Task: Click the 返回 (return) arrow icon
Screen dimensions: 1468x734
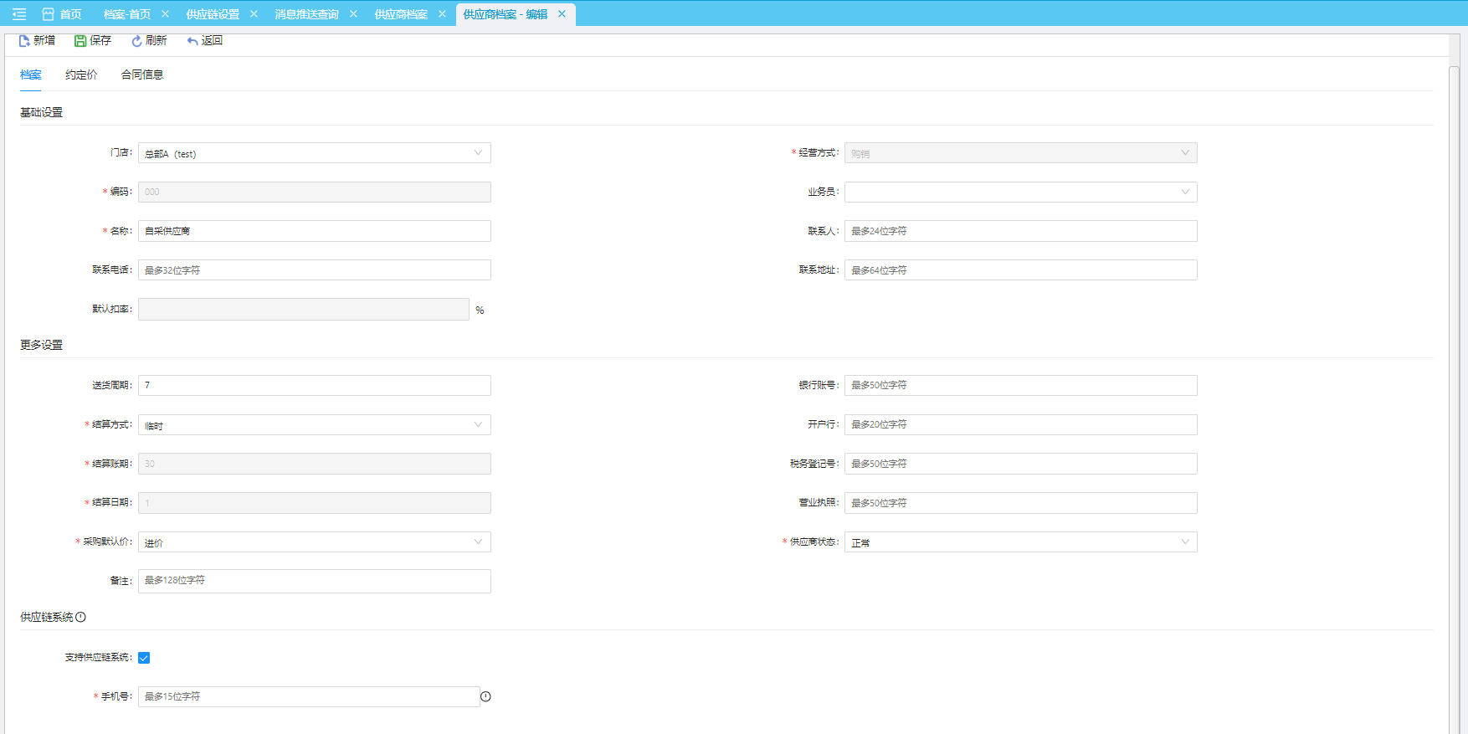Action: pos(192,41)
